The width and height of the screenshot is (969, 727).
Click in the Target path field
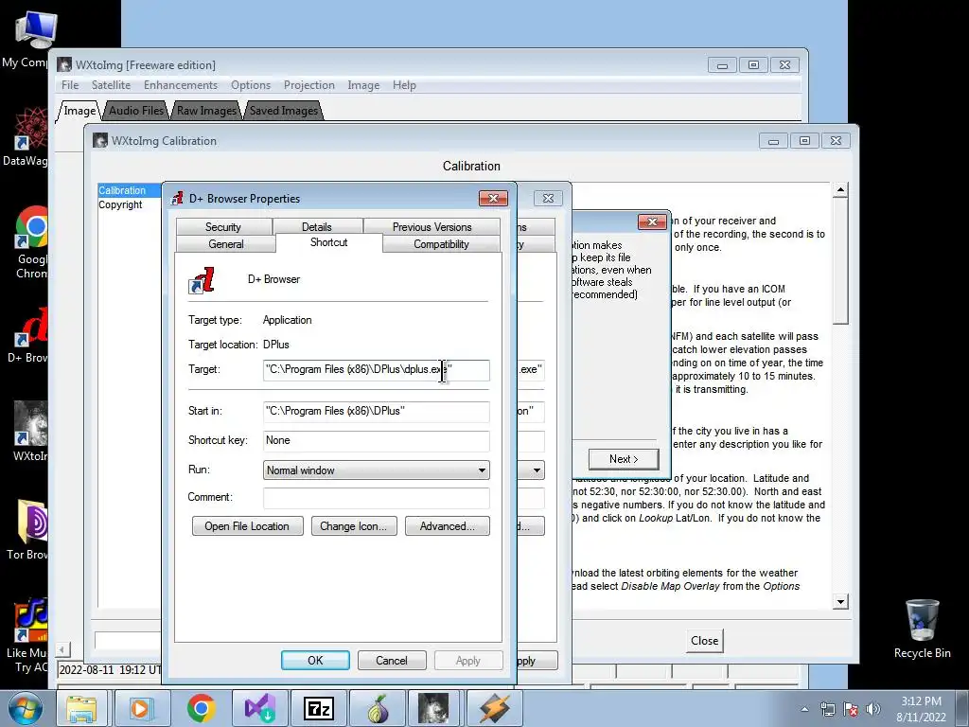376,370
